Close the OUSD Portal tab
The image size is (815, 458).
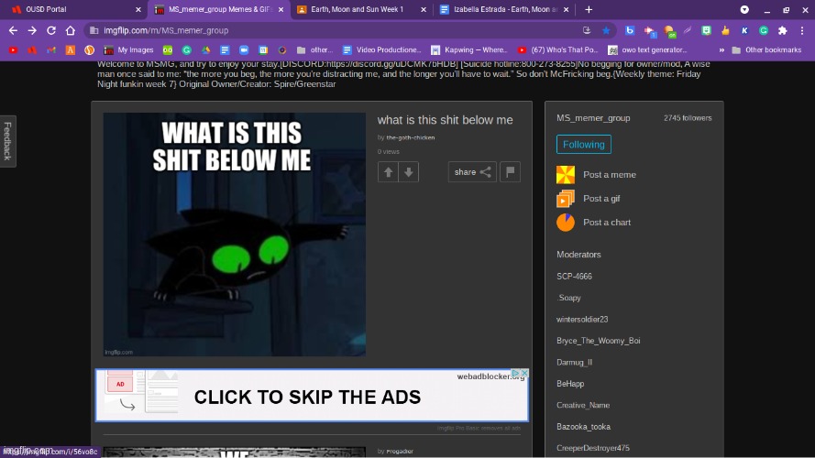point(138,9)
